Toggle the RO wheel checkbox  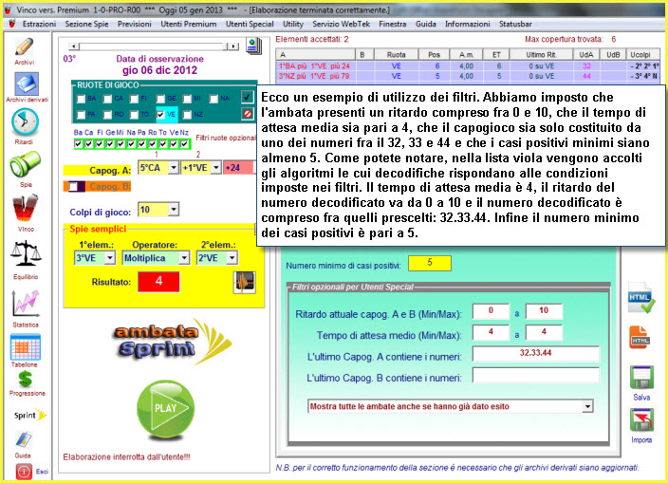pos(107,115)
